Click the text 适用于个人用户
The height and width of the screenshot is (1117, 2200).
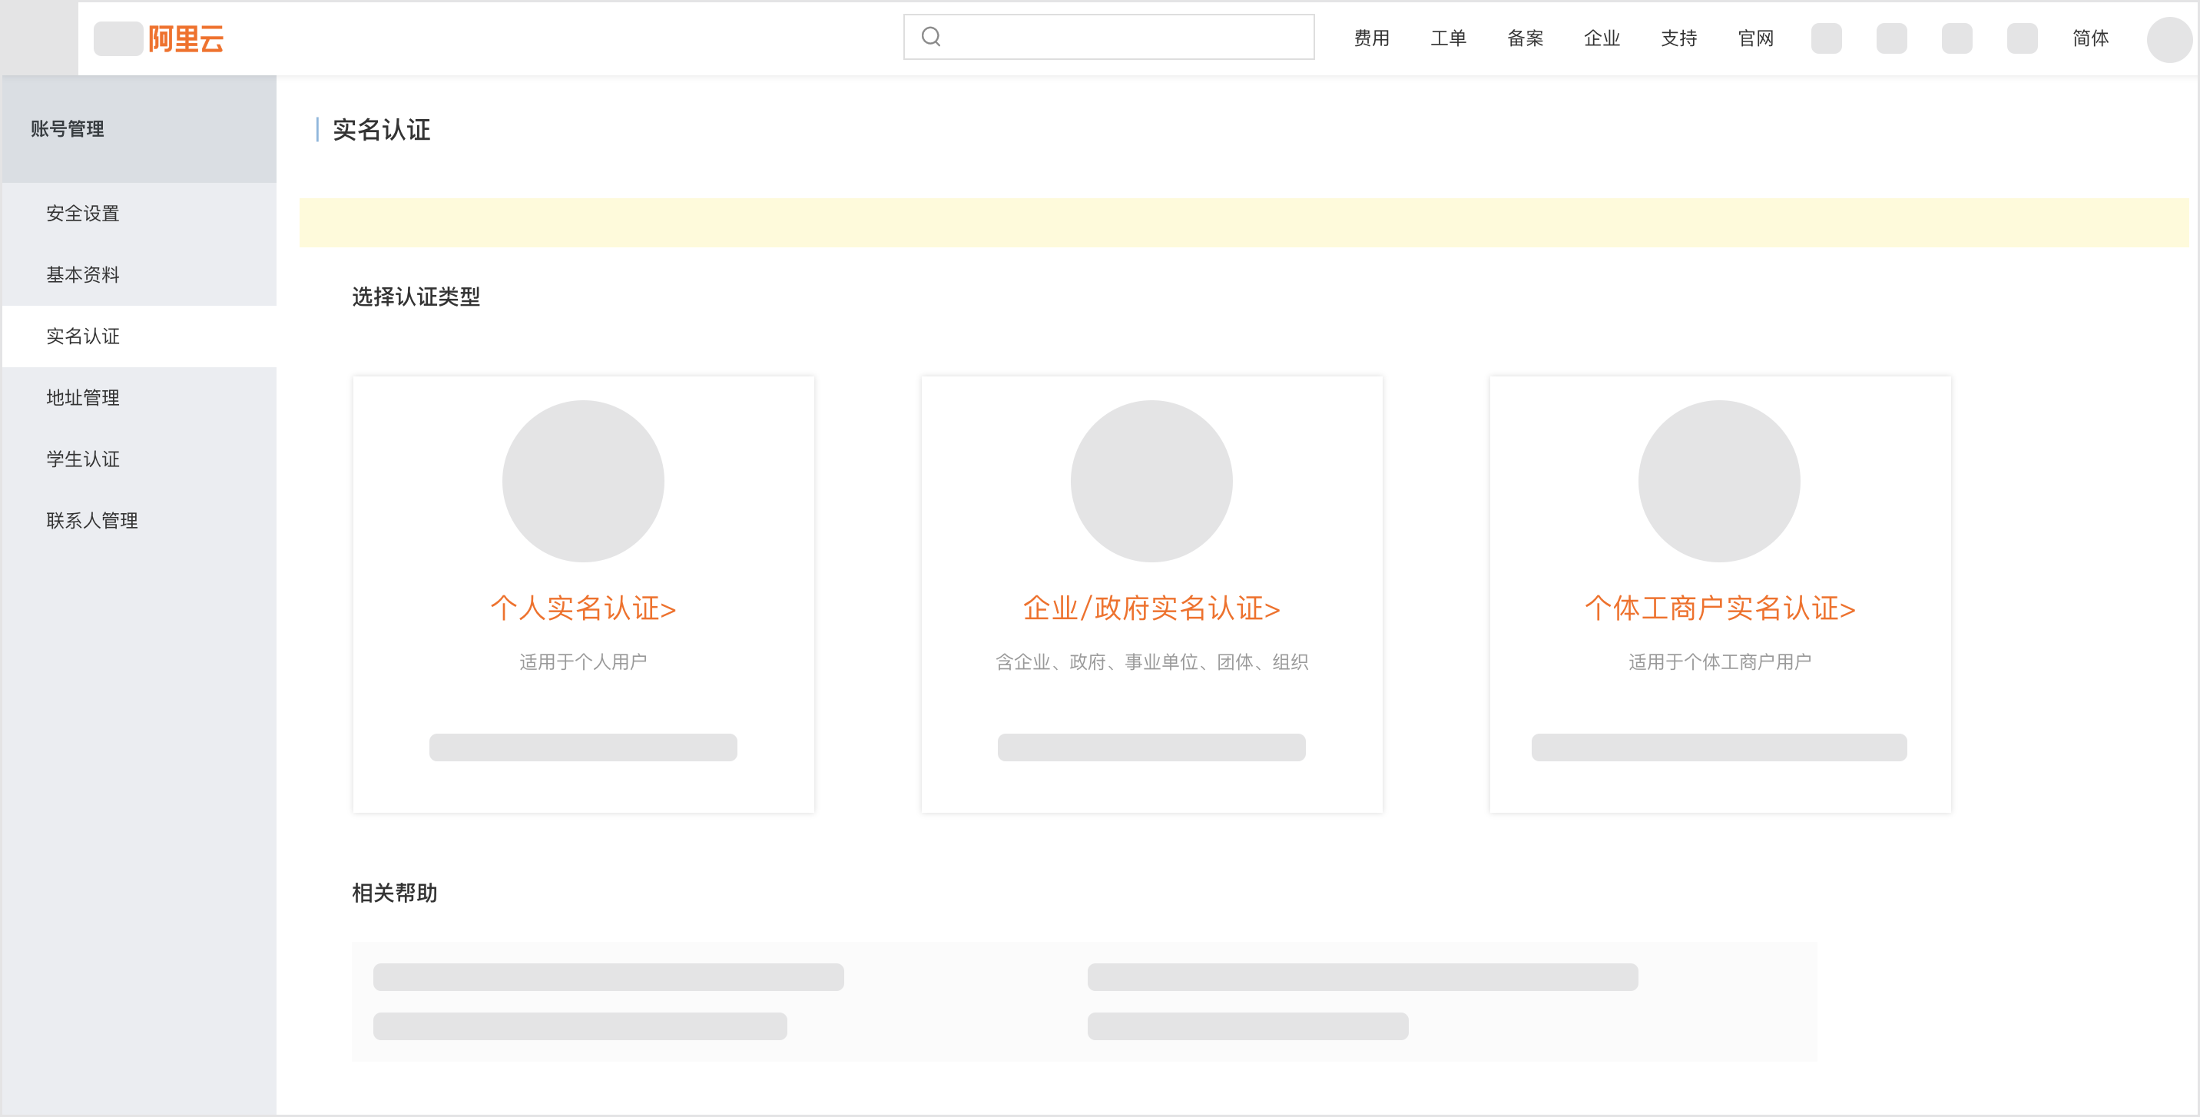point(583,662)
